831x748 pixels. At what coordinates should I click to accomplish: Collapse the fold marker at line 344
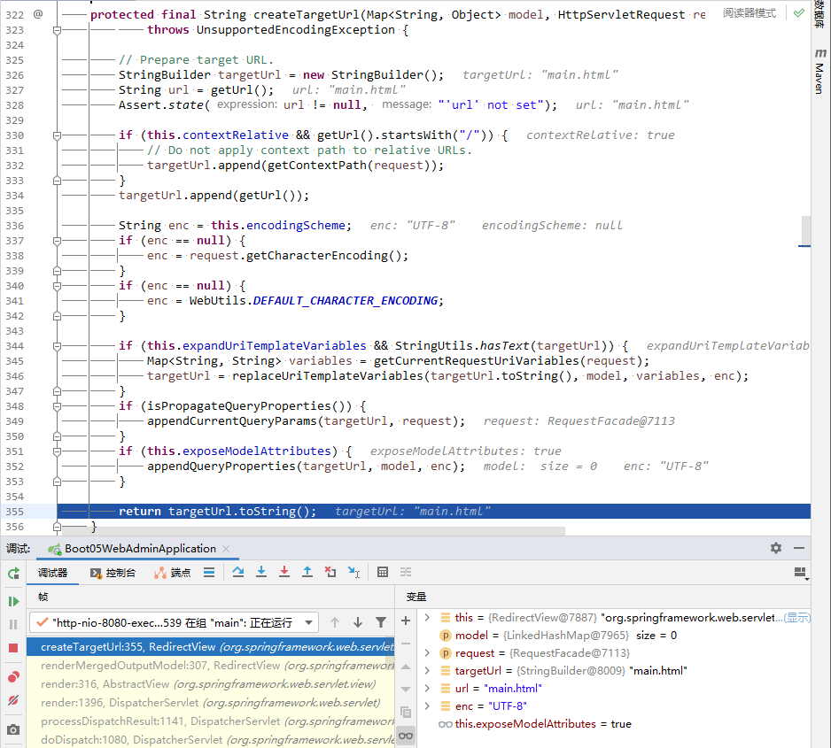[58, 346]
